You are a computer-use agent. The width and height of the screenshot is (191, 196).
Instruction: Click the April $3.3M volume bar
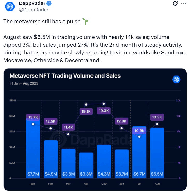coord(86,165)
